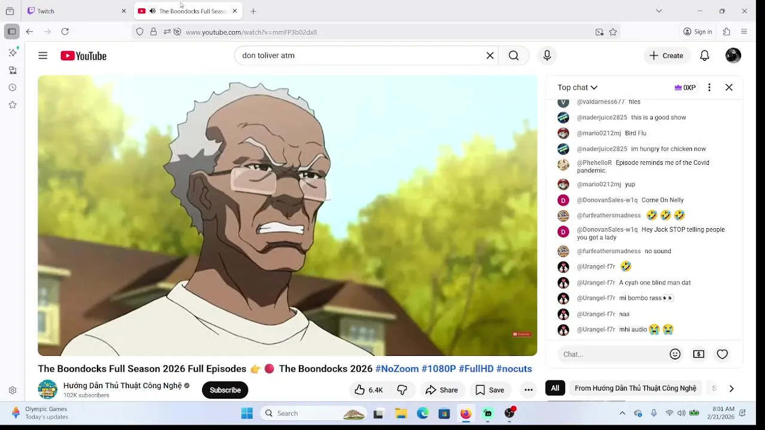The width and height of the screenshot is (765, 430).
Task: Open the Firefox View tab overview button
Action: (x=10, y=11)
